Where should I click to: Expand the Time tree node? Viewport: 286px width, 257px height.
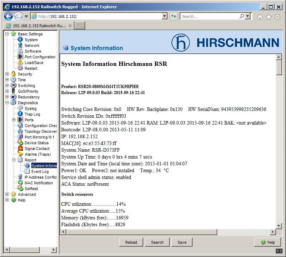[7, 80]
